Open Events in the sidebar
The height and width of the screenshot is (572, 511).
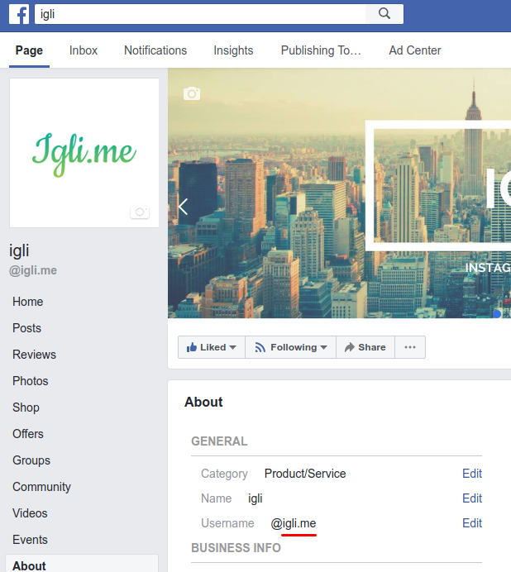click(x=30, y=540)
